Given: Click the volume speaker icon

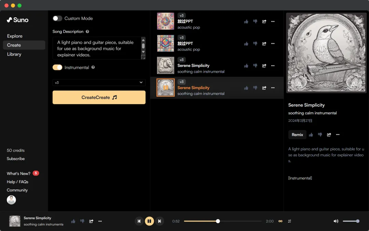Looking at the screenshot, I should (336, 221).
